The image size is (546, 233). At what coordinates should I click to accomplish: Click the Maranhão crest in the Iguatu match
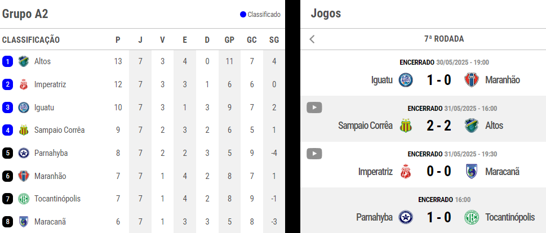coord(472,80)
